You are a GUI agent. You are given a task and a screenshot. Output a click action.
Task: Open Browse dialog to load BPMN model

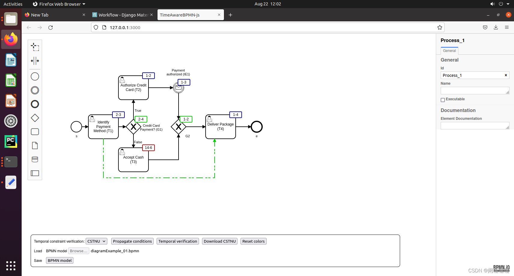click(78, 251)
